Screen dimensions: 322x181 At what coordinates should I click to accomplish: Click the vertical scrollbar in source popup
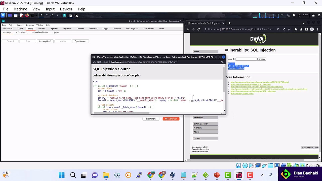[x=224, y=79]
